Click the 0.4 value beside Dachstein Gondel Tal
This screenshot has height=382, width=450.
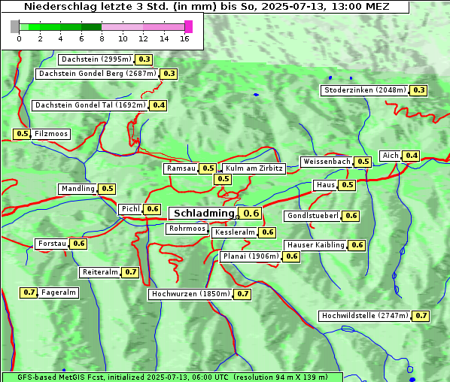(159, 105)
